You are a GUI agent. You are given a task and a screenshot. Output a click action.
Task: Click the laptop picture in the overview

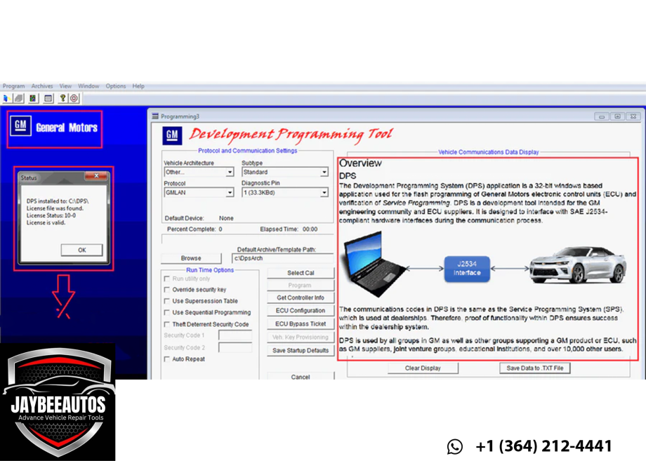coord(374,264)
